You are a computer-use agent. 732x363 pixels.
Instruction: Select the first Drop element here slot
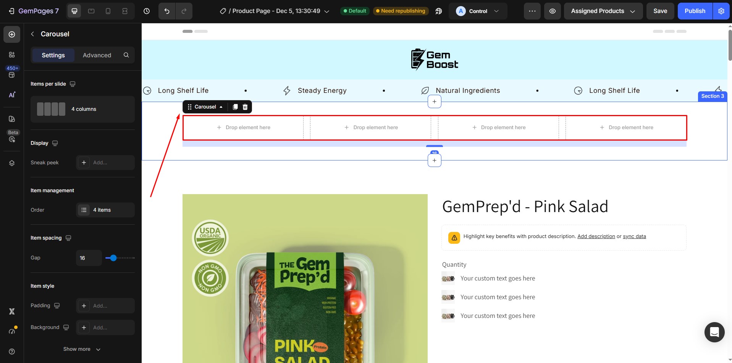point(243,128)
